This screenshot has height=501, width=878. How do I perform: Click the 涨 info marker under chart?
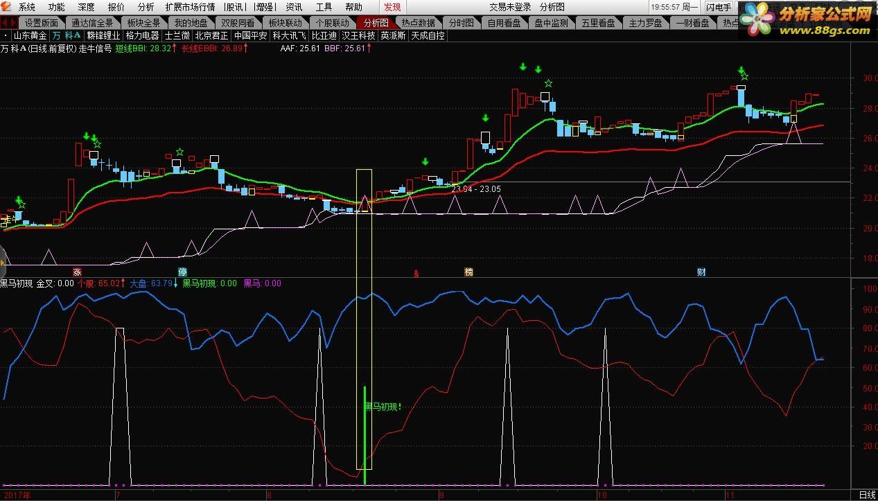(x=78, y=272)
